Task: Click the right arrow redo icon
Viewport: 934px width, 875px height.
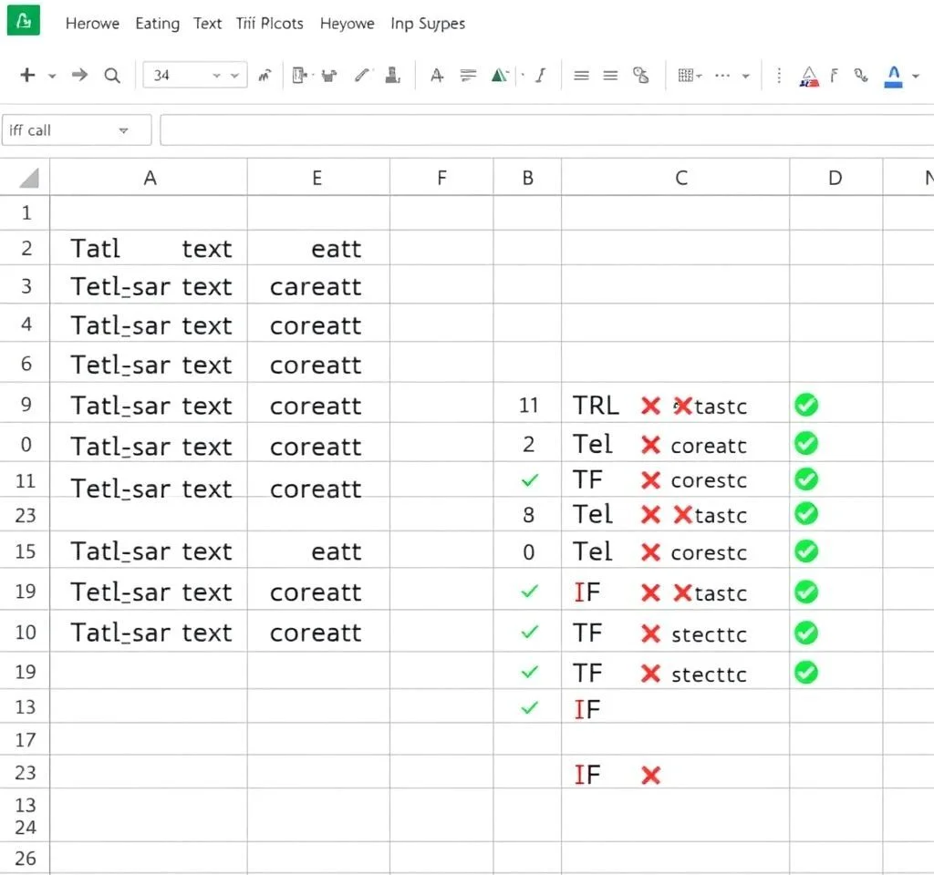Action: [80, 76]
